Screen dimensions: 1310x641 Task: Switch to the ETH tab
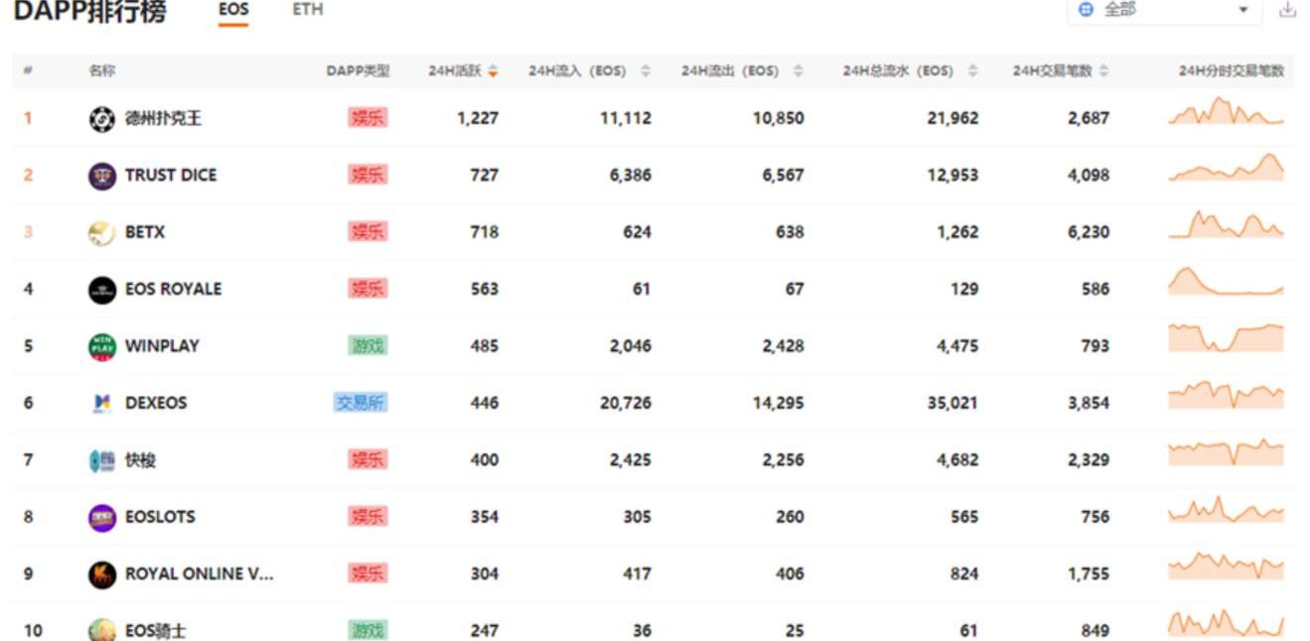[x=308, y=10]
